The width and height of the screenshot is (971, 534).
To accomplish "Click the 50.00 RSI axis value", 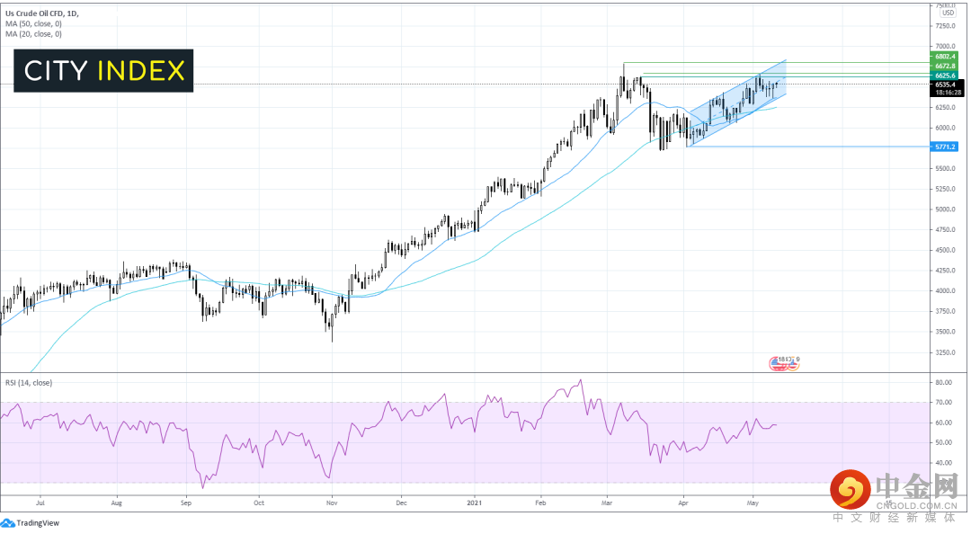I will pyautogui.click(x=944, y=443).
